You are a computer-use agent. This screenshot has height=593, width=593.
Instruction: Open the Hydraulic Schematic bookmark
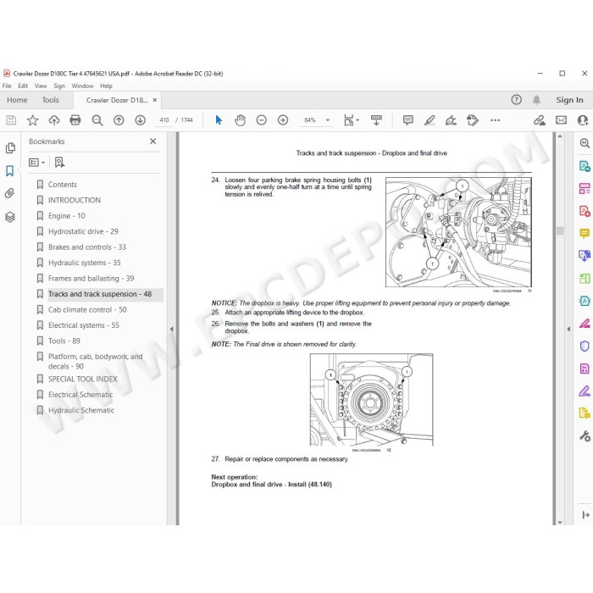point(81,410)
